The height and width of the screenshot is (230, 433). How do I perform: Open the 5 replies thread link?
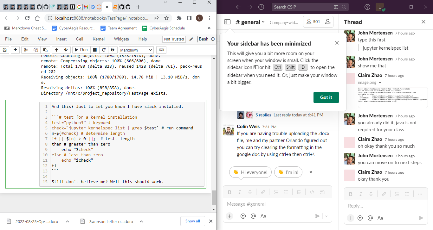point(263,115)
